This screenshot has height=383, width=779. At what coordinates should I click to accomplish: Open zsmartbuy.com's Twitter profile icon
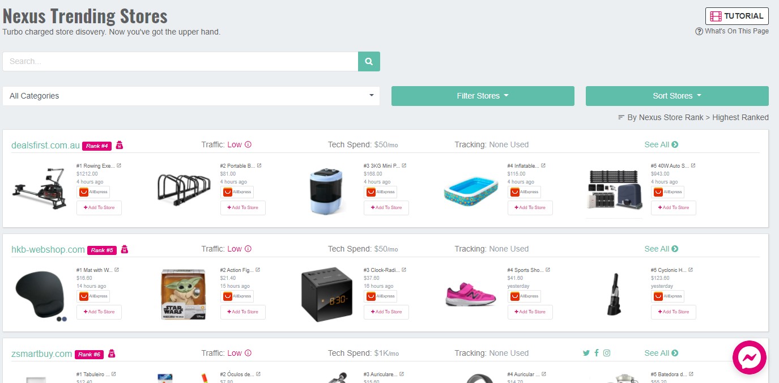click(586, 352)
